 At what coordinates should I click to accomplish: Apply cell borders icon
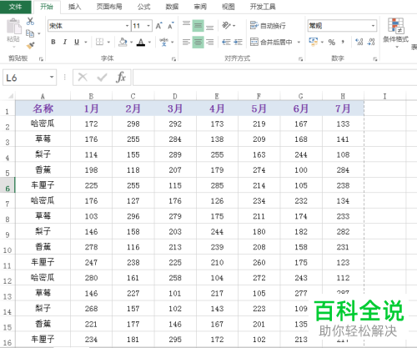[x=99, y=42]
